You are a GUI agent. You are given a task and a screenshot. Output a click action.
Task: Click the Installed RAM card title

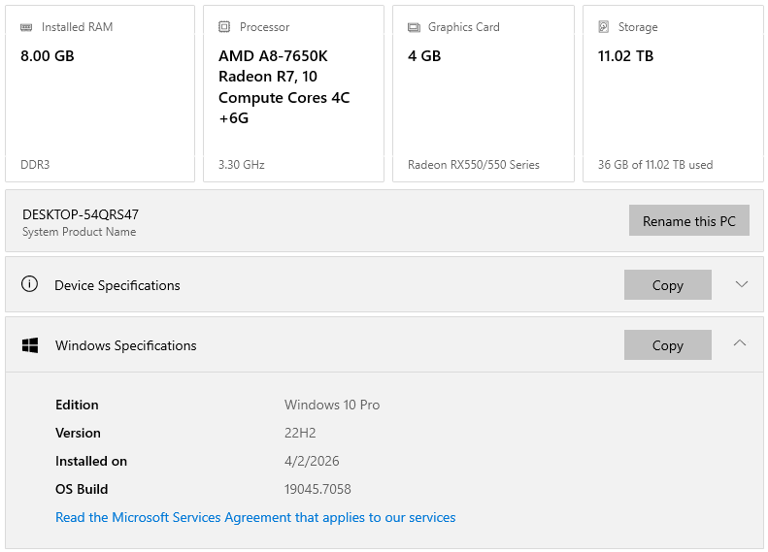pos(77,27)
